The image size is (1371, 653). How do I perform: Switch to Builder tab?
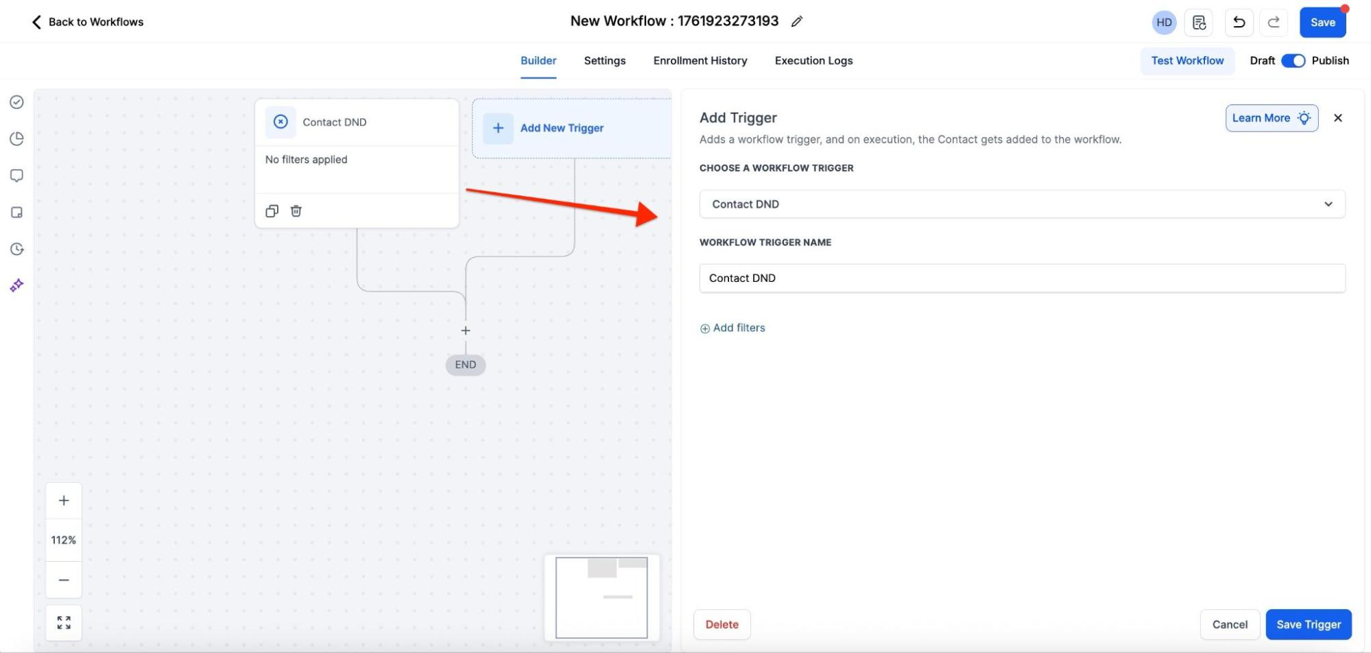coord(538,60)
